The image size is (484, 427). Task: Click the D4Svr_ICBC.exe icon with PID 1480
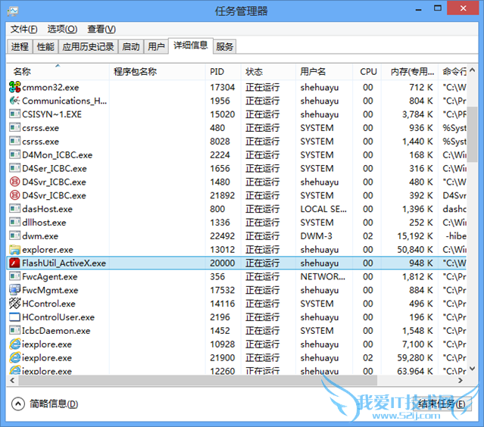click(x=14, y=182)
